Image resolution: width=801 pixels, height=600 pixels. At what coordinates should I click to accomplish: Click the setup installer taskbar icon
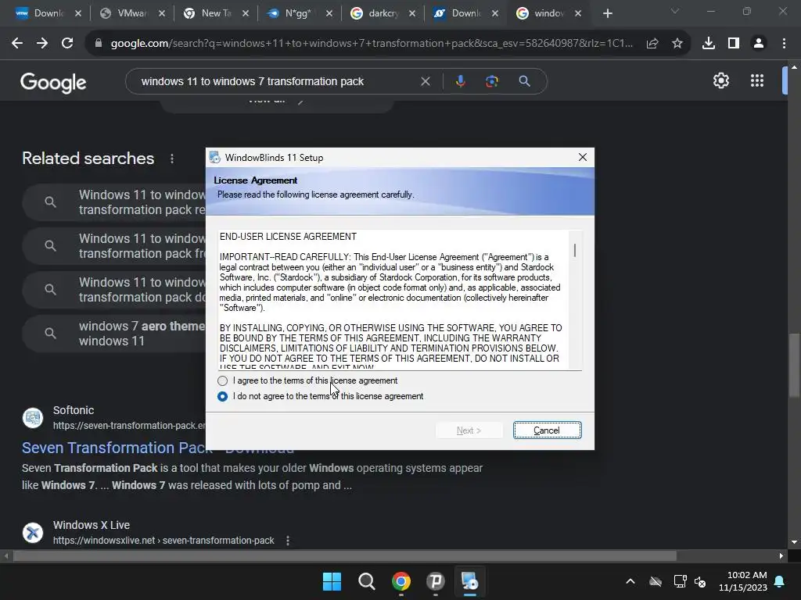469,581
